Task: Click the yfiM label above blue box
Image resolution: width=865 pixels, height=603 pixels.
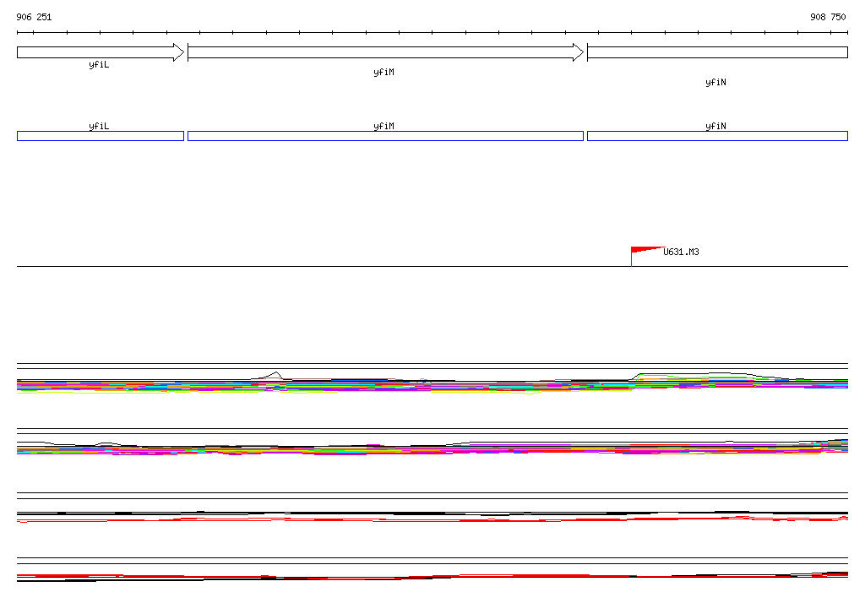Action: (x=384, y=127)
